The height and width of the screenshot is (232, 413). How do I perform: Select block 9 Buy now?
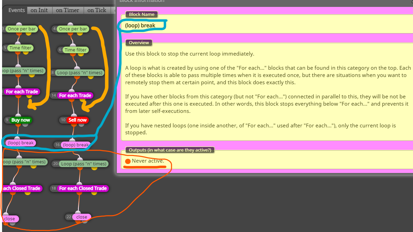pos(20,120)
